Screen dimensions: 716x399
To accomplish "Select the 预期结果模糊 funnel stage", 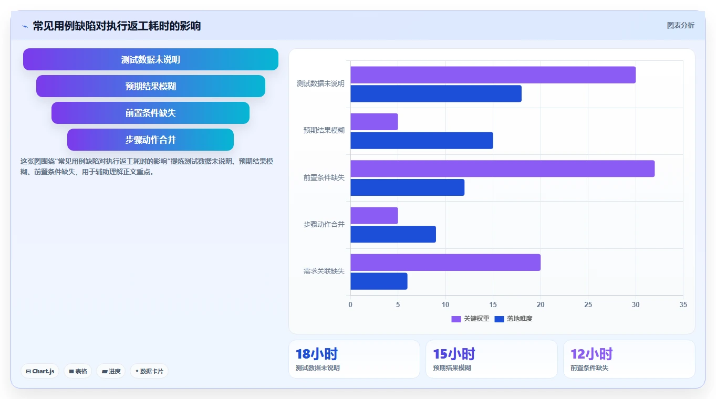I will [151, 86].
